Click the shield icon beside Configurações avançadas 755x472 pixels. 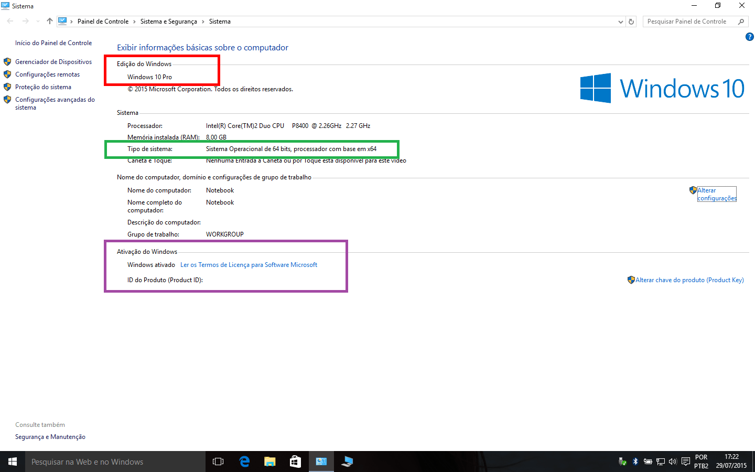[x=7, y=100]
